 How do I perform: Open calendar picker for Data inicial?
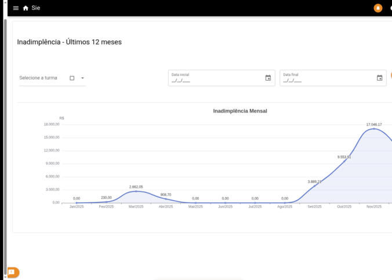pos(268,78)
